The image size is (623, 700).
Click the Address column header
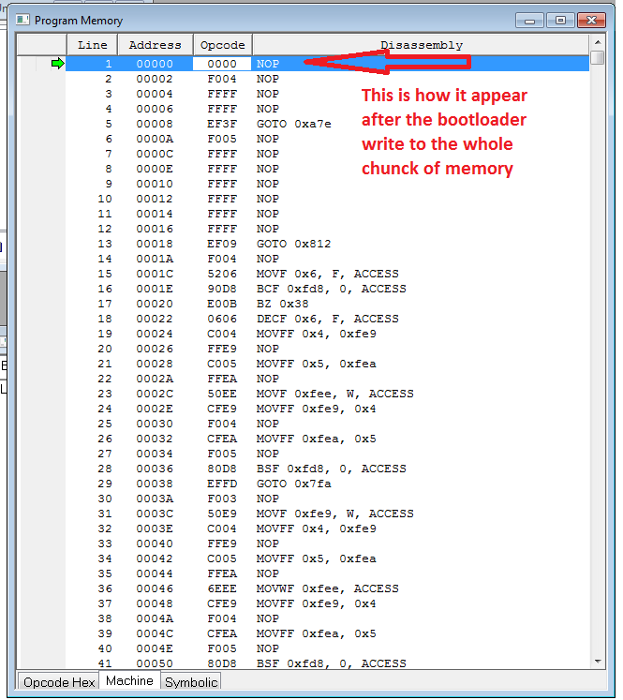[x=155, y=45]
